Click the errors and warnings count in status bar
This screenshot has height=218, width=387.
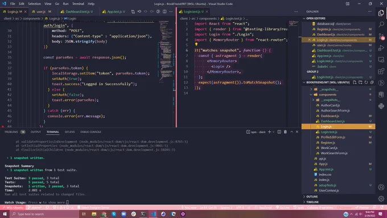[x=63, y=207]
